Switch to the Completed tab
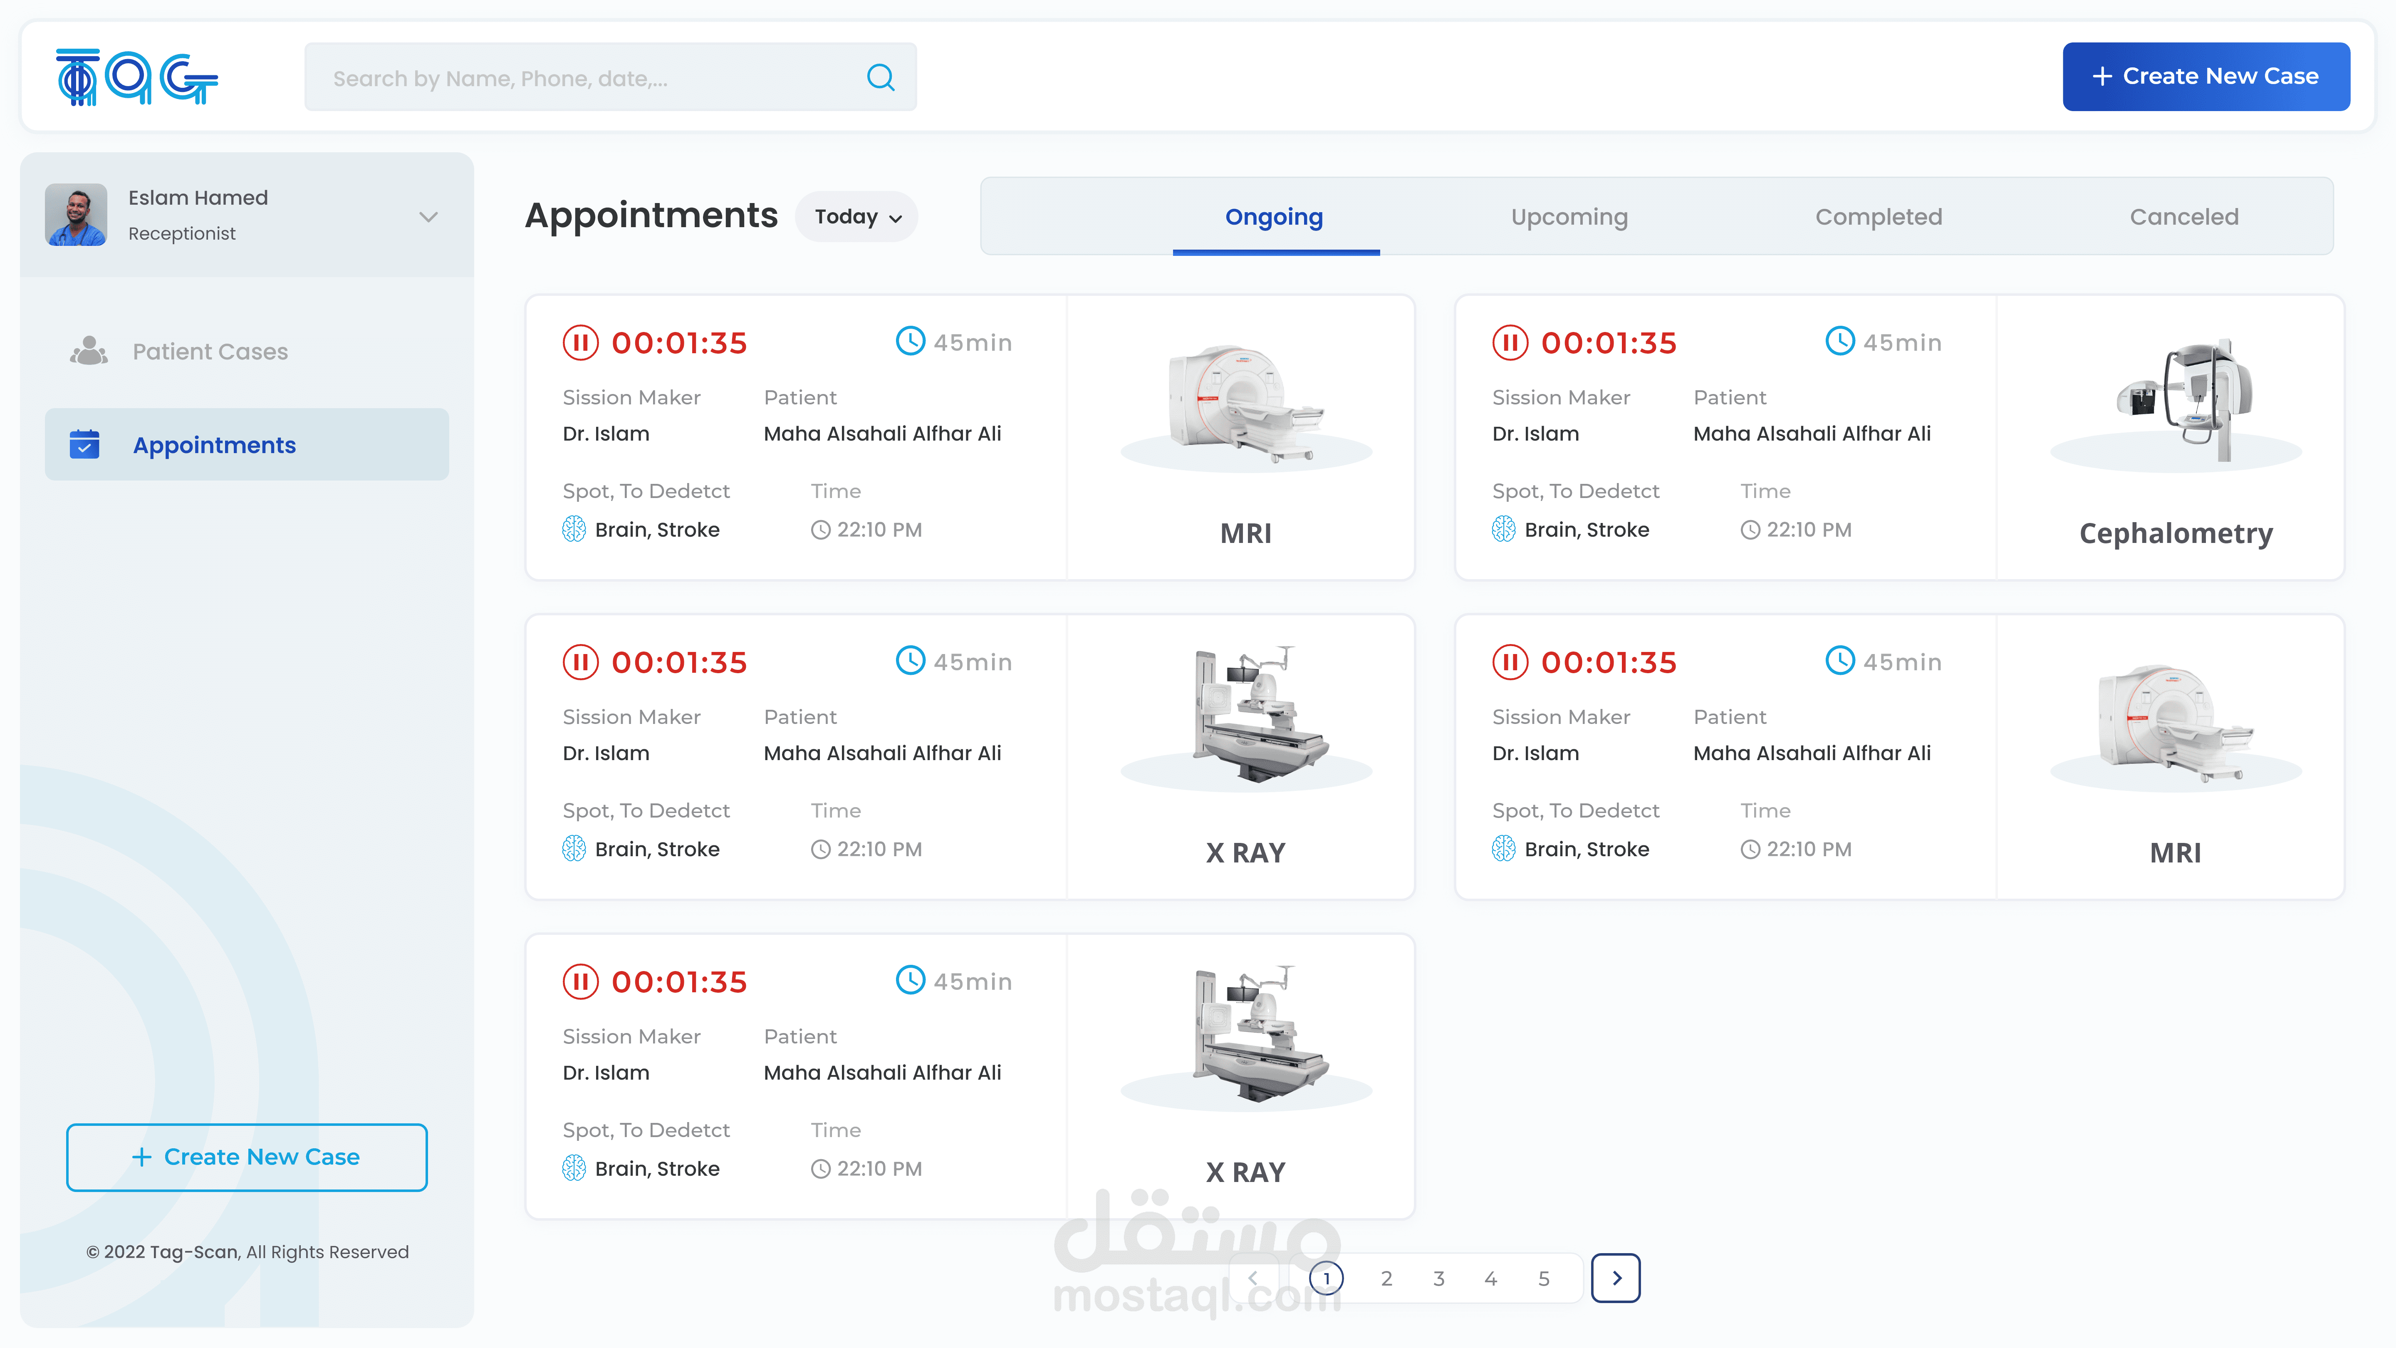 [1878, 217]
